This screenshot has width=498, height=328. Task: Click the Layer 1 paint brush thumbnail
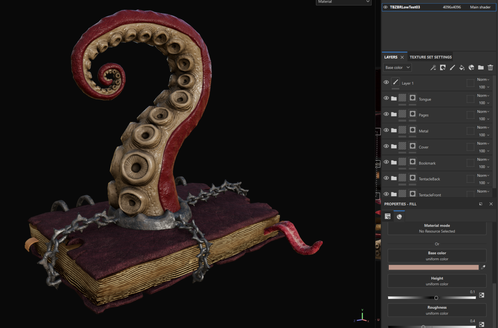(395, 82)
